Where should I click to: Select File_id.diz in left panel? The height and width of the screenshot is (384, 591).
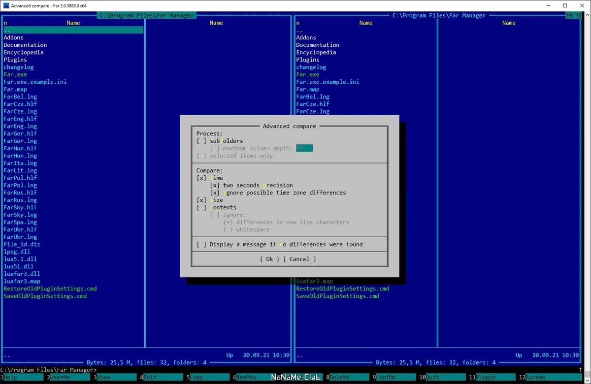click(x=22, y=244)
